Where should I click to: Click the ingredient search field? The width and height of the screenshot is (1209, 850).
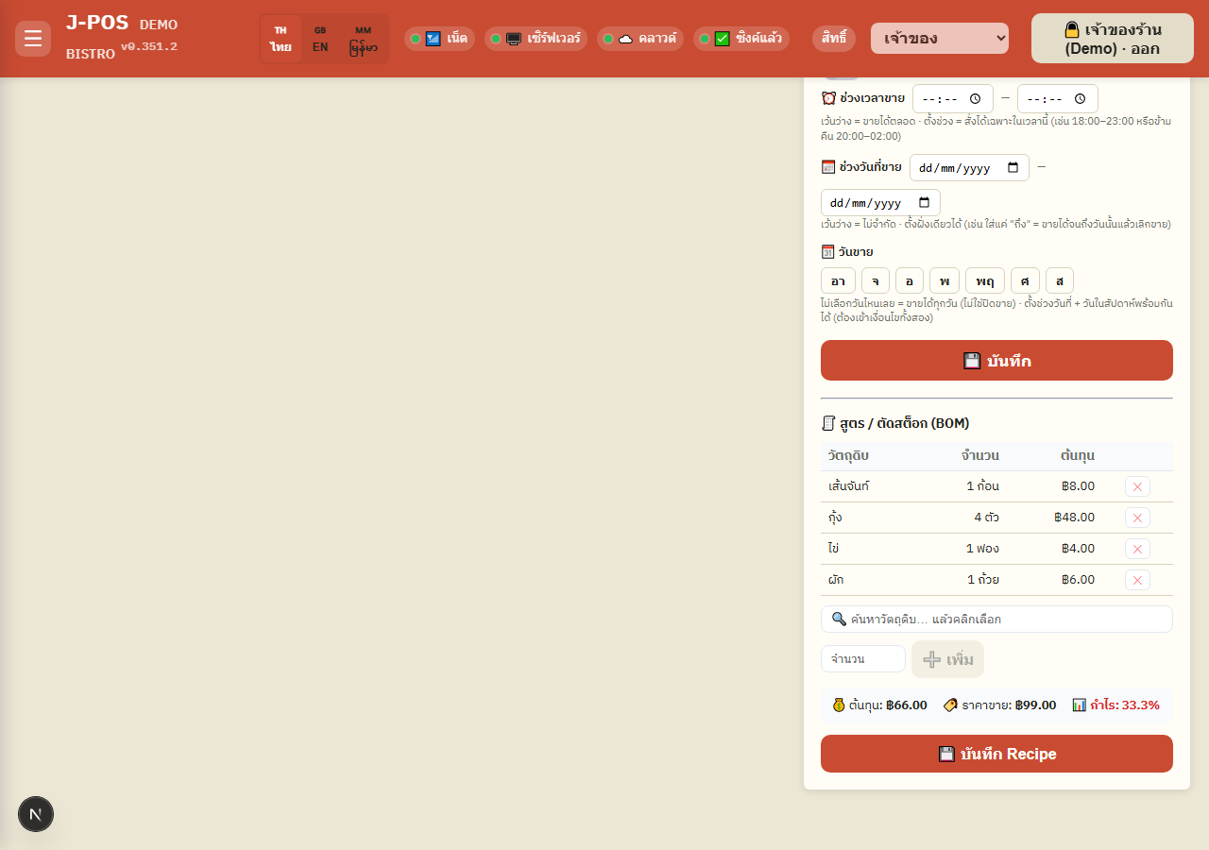[x=996, y=619]
